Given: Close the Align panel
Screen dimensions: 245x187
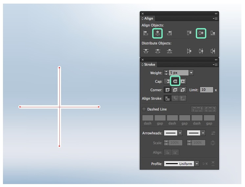Looking at the screenshot, I should point(142,13).
